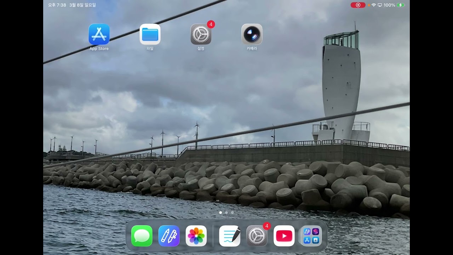
Task: Open the App Store app on home screen
Action: click(x=99, y=34)
